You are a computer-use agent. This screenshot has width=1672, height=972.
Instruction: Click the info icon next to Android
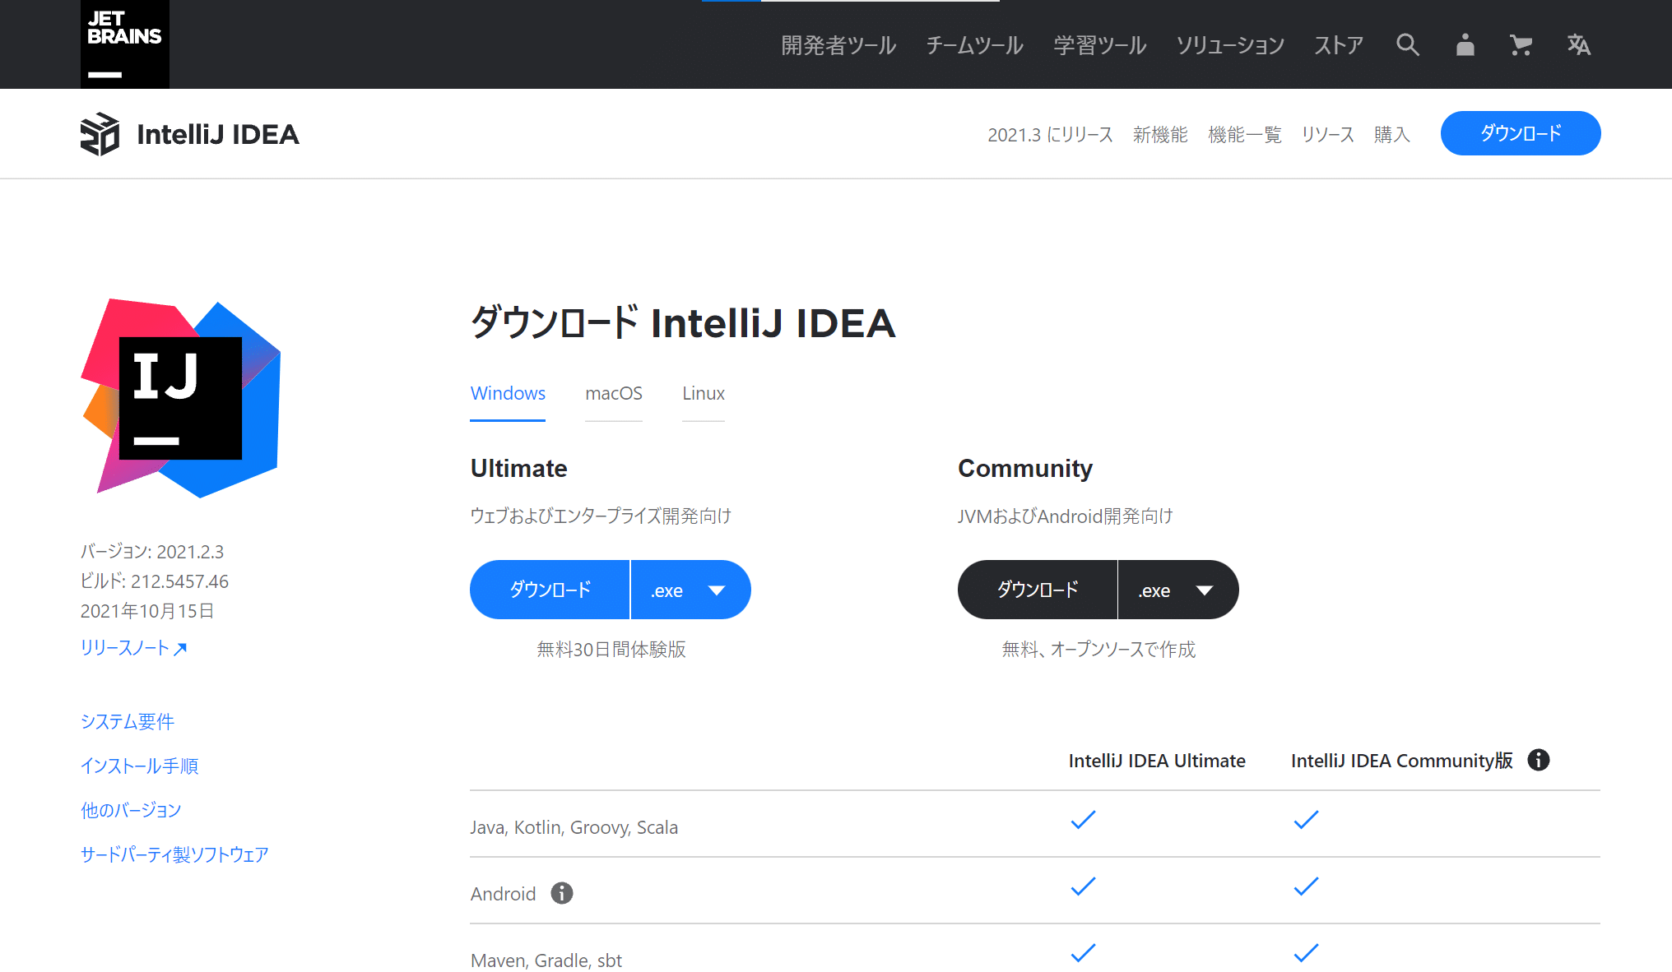(562, 893)
